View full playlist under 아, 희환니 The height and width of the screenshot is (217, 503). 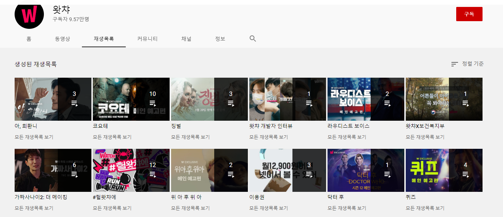click(34, 137)
